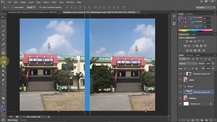Open the Opacity slider dropdown arrow
The width and height of the screenshot is (217, 122).
pyautogui.click(x=213, y=64)
